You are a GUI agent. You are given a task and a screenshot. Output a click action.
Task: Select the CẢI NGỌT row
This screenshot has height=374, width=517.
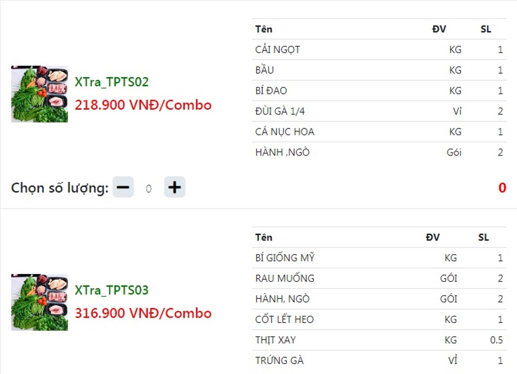coord(379,50)
